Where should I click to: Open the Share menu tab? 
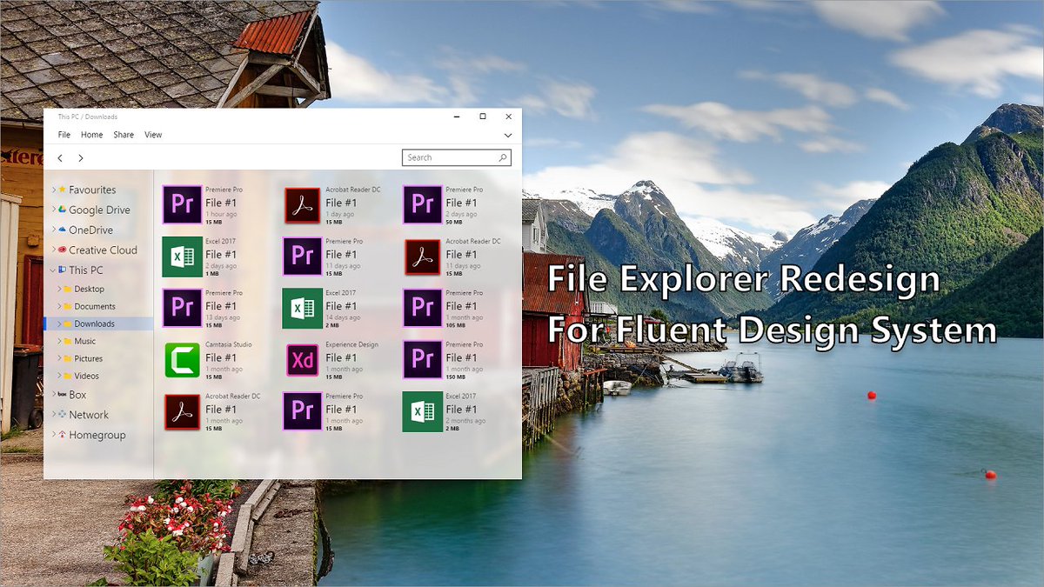(x=124, y=135)
